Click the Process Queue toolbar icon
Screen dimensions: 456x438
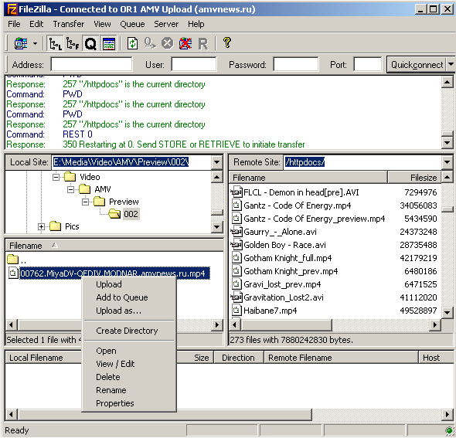[x=150, y=43]
